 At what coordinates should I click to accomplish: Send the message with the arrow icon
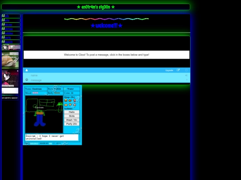(x=187, y=80)
